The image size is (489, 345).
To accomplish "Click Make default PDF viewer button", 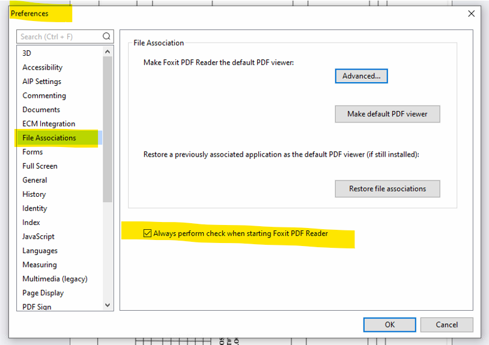I will point(387,114).
